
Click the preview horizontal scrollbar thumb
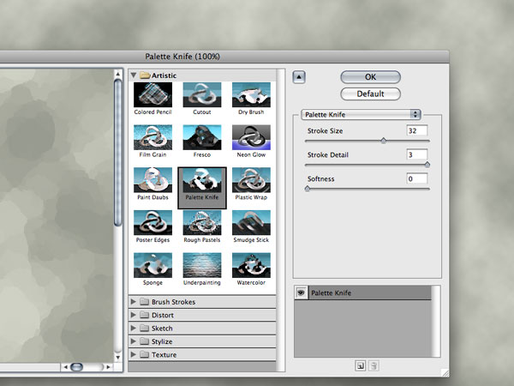(x=77, y=367)
